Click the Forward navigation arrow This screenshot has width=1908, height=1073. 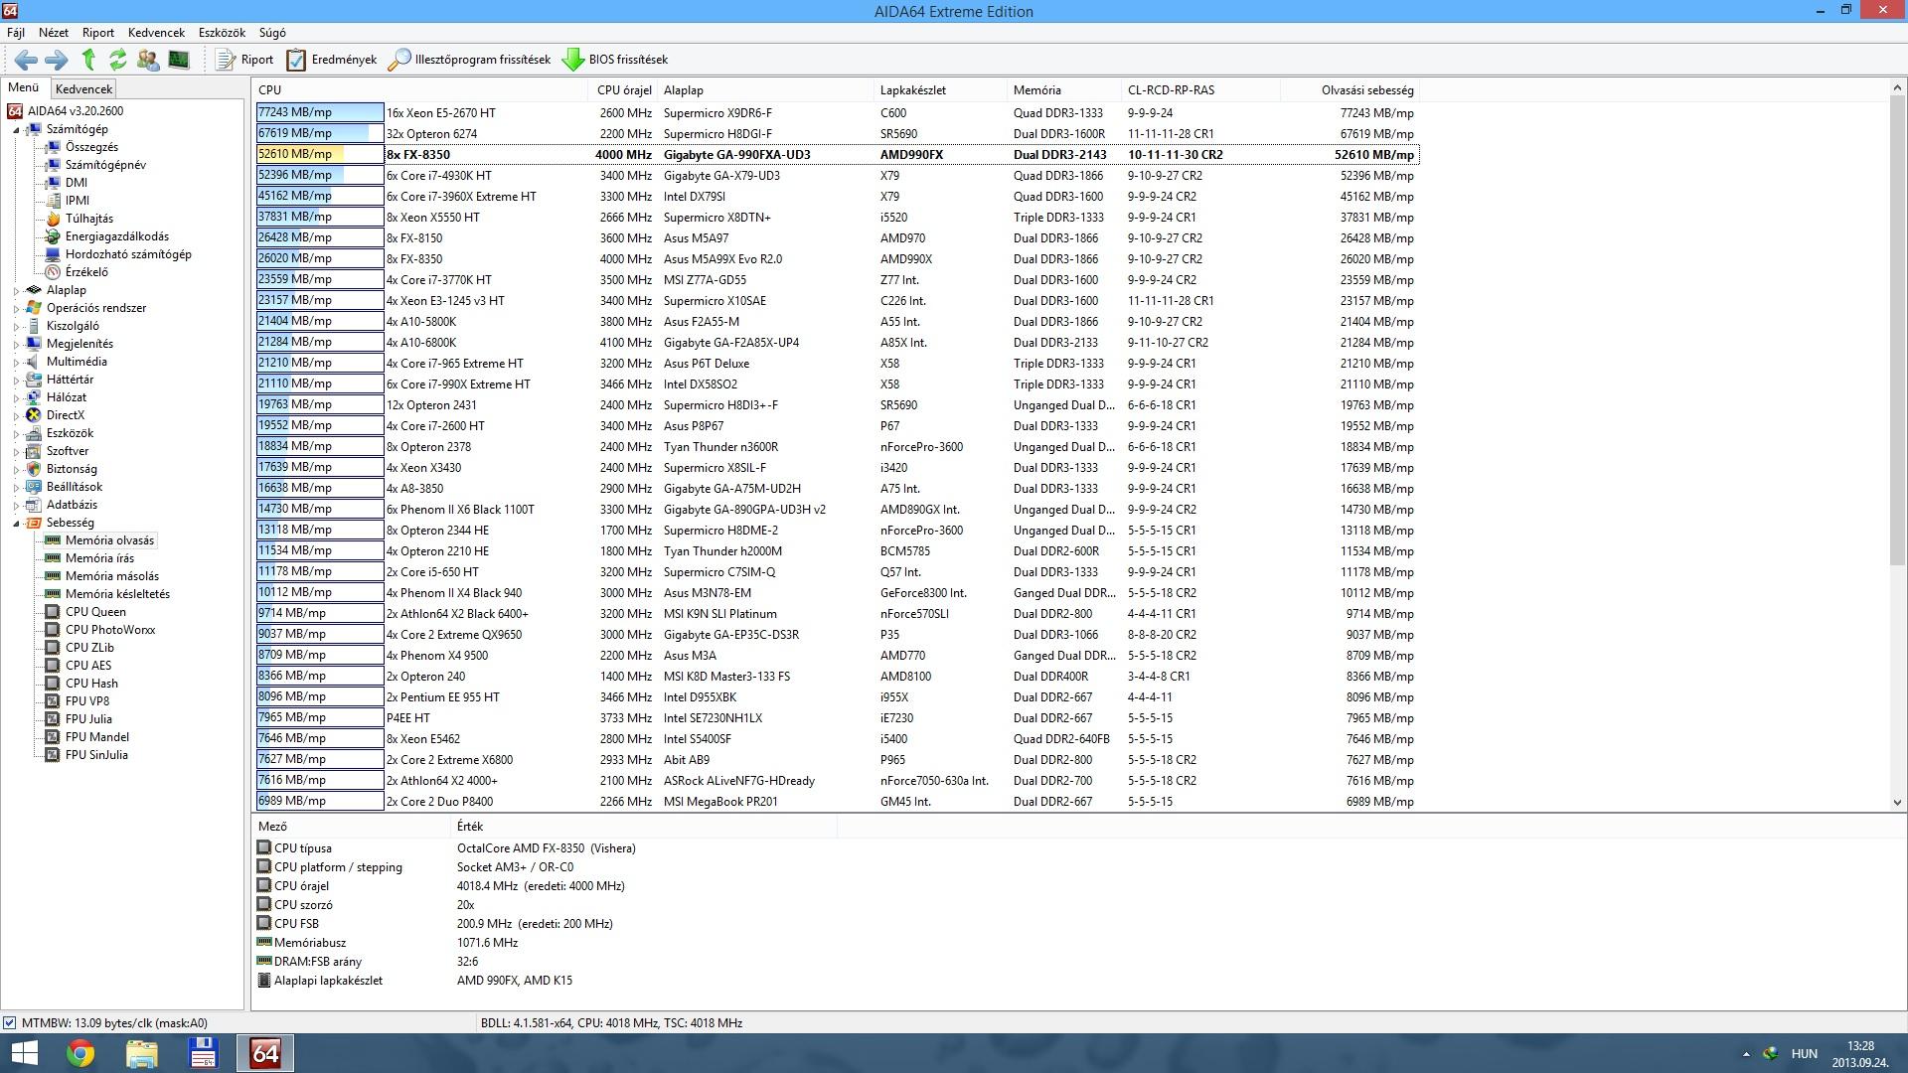(57, 60)
